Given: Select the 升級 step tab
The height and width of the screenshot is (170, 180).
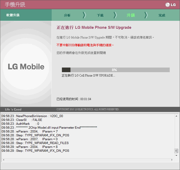Looking at the screenshot, I should click(x=131, y=15).
